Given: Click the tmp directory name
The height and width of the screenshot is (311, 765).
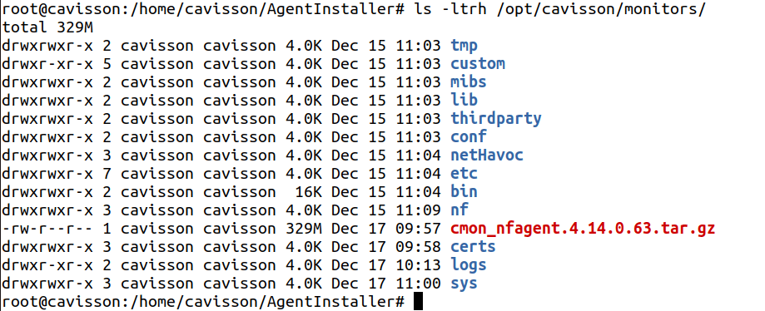Looking at the screenshot, I should click(464, 47).
